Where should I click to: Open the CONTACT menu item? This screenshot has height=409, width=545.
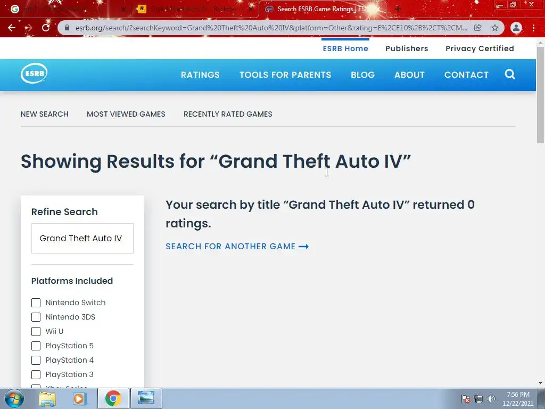point(466,75)
